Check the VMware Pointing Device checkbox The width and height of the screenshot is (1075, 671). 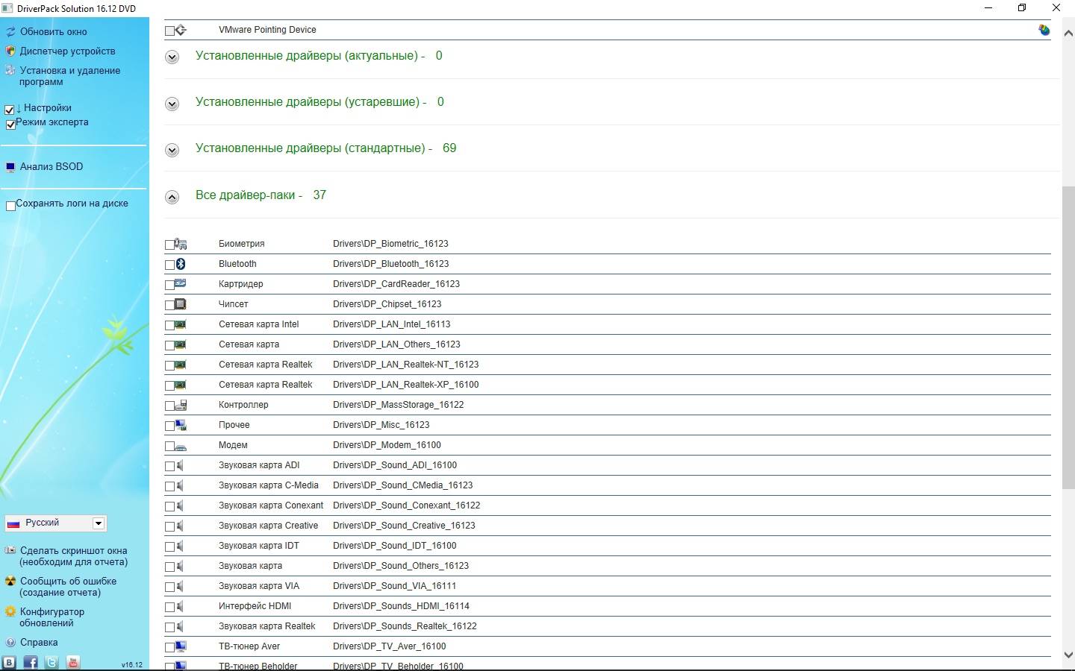pyautogui.click(x=169, y=31)
